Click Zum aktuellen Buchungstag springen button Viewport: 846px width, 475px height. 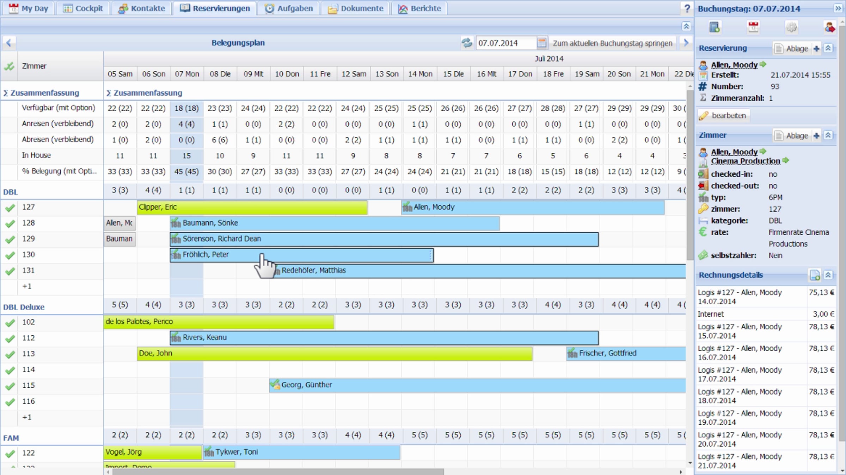pos(612,43)
